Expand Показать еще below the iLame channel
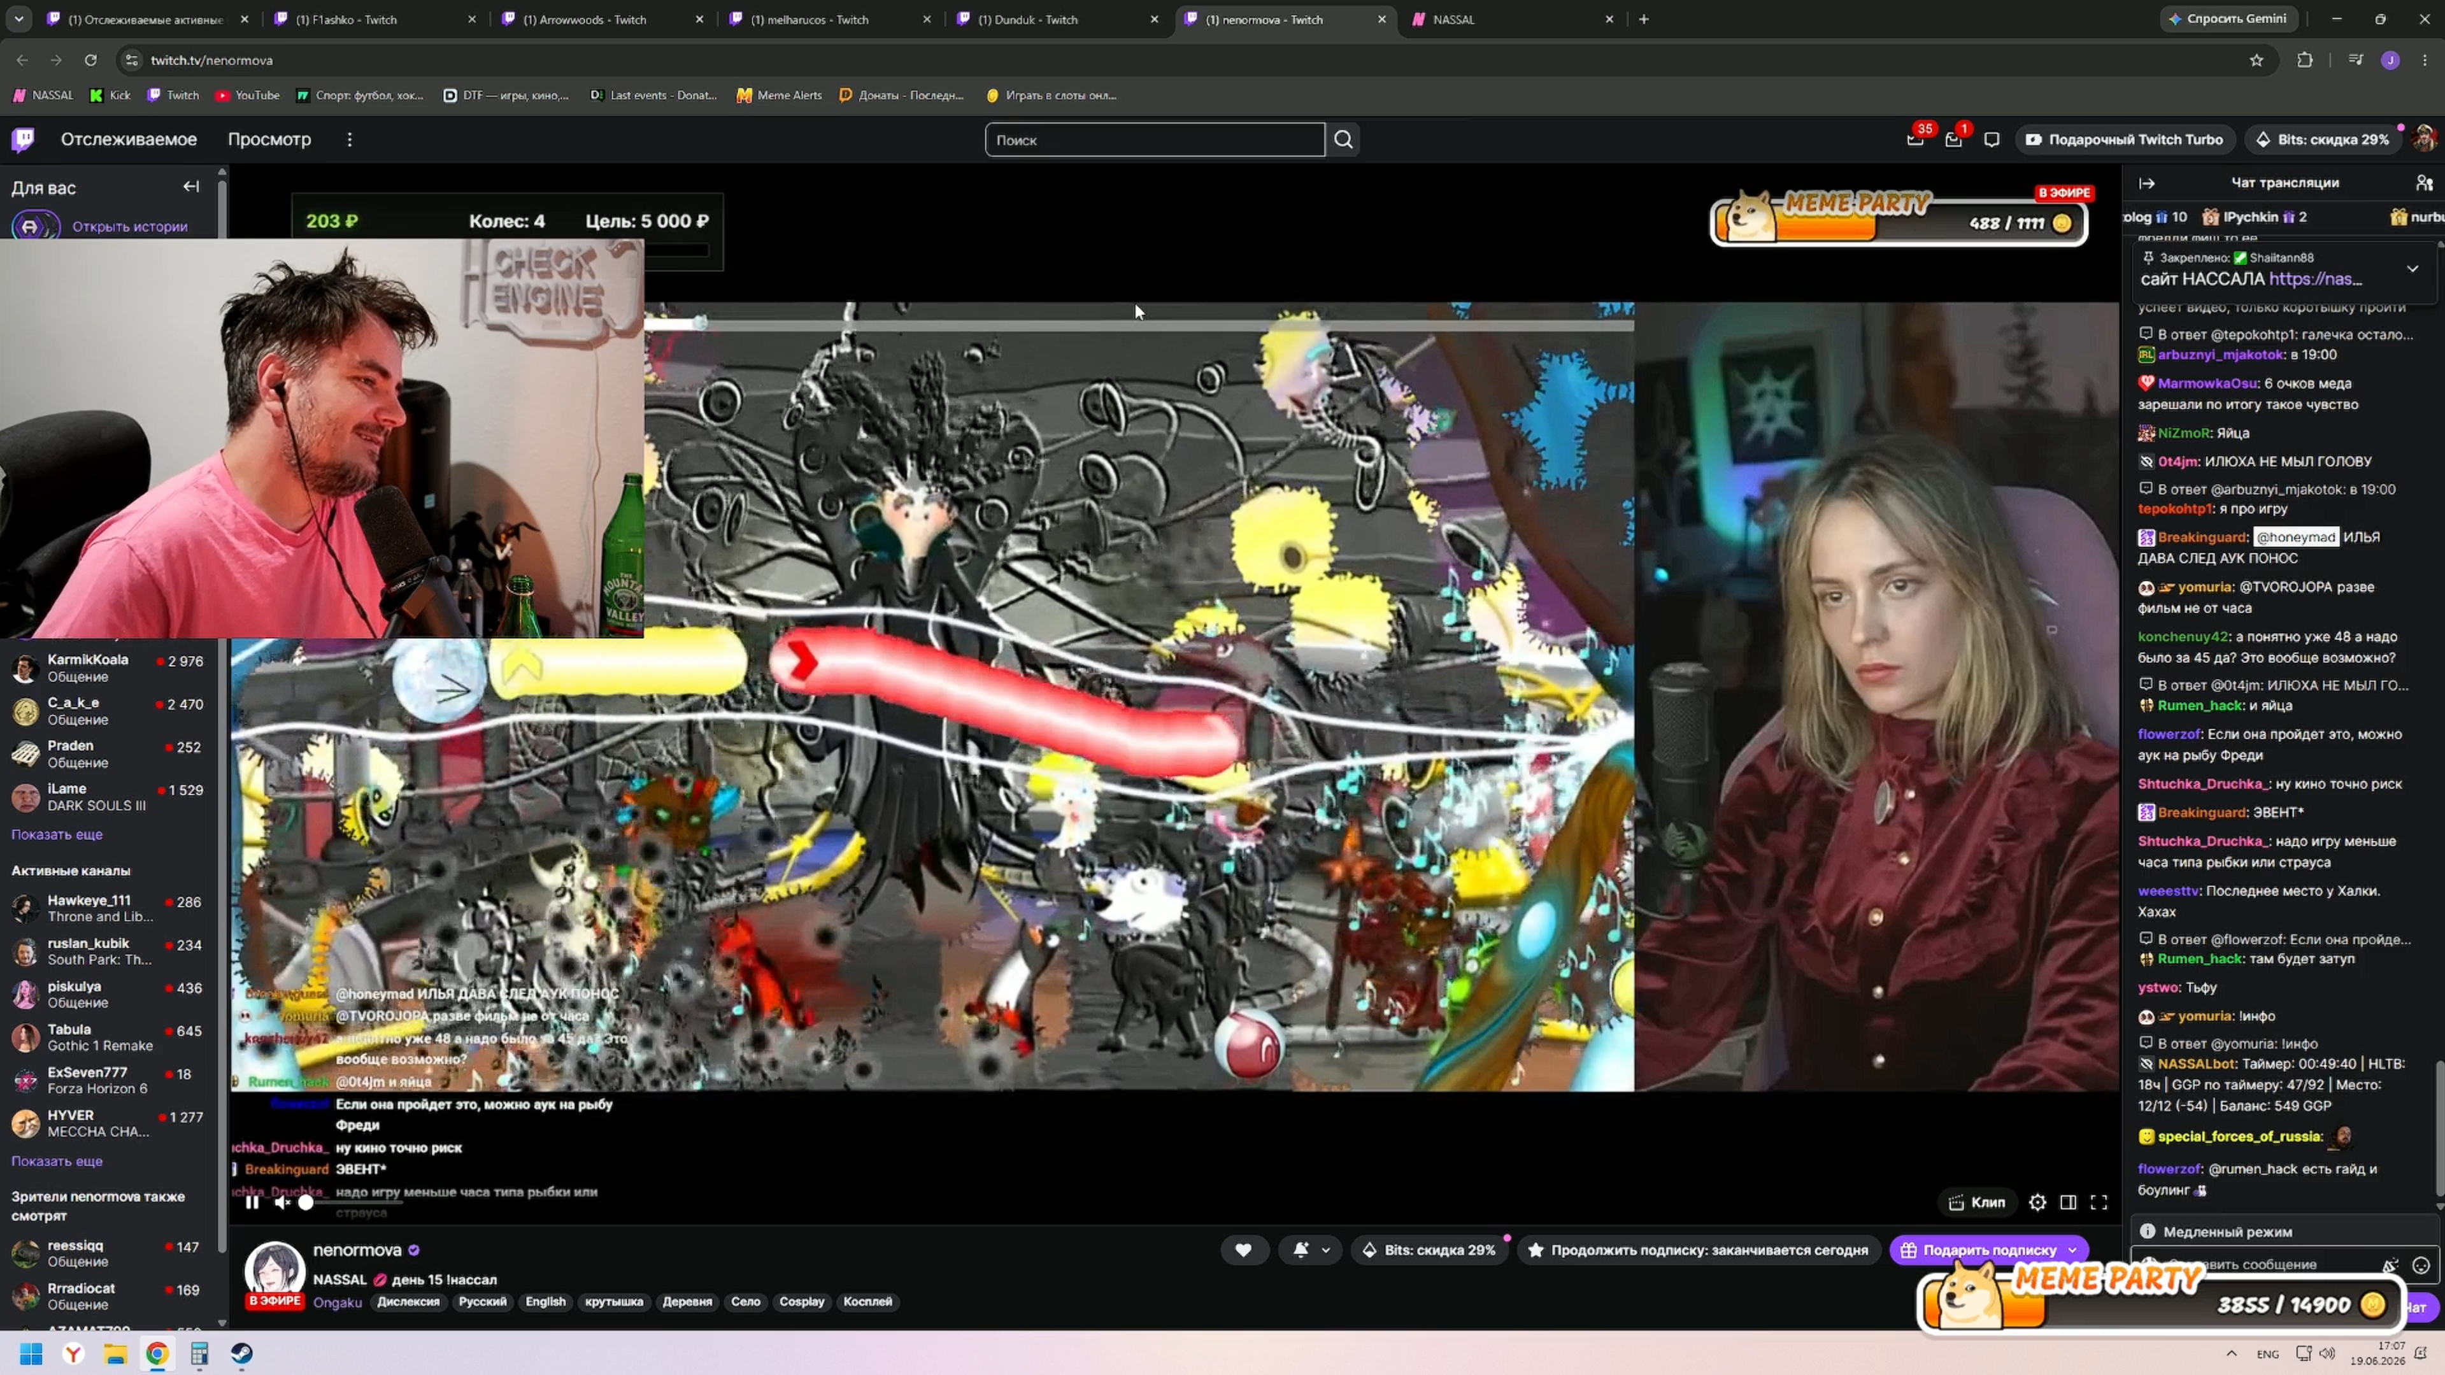The width and height of the screenshot is (2445, 1375). click(57, 834)
